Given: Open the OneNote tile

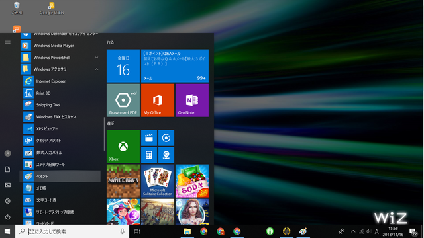Looking at the screenshot, I should [x=192, y=100].
